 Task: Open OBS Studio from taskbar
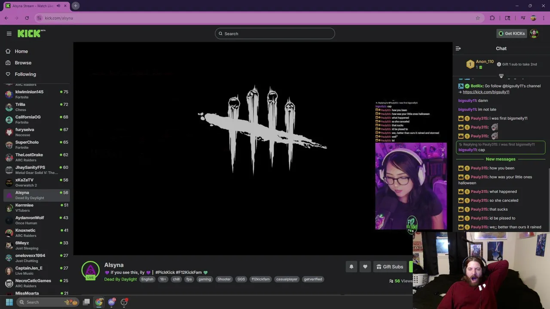pos(124,302)
